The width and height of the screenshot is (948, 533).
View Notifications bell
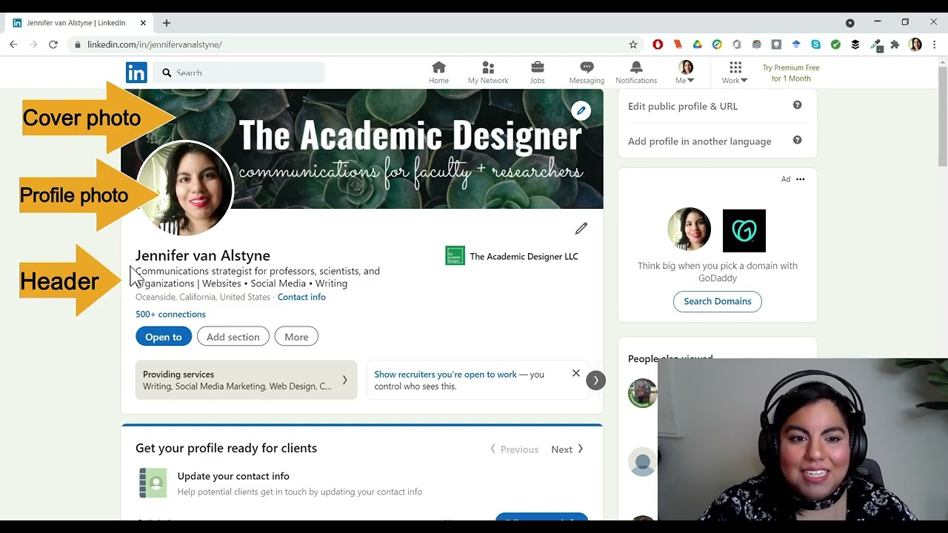[x=636, y=73]
